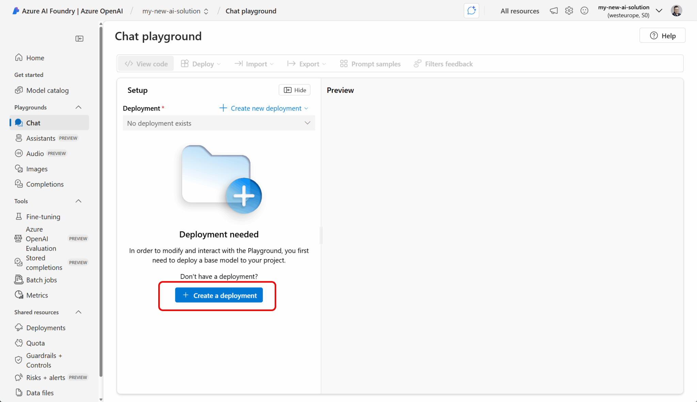Collapse the Shared resources section
Viewport: 697px width, 402px height.
78,312
